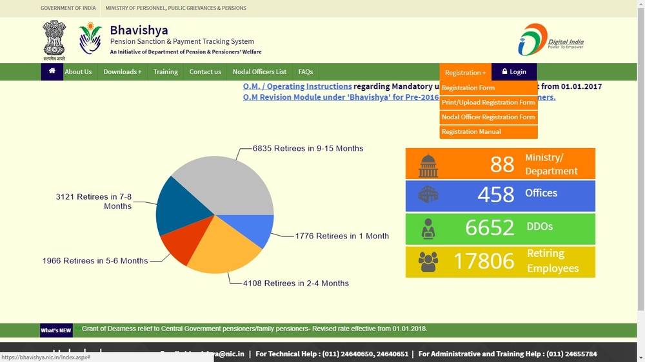The height and width of the screenshot is (362, 645).
Task: Select Registration Form from the dropdown
Action: [488, 88]
